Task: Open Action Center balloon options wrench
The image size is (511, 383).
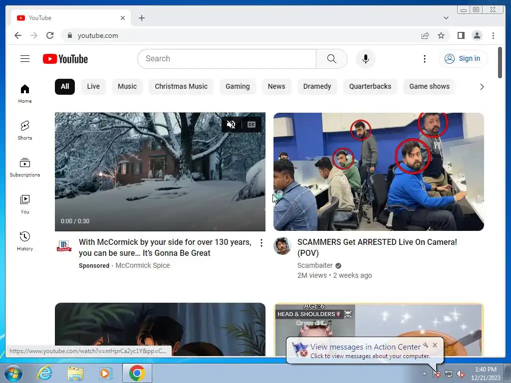Action: 426,345
